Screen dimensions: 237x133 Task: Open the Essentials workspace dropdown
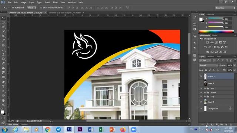pos(225,8)
